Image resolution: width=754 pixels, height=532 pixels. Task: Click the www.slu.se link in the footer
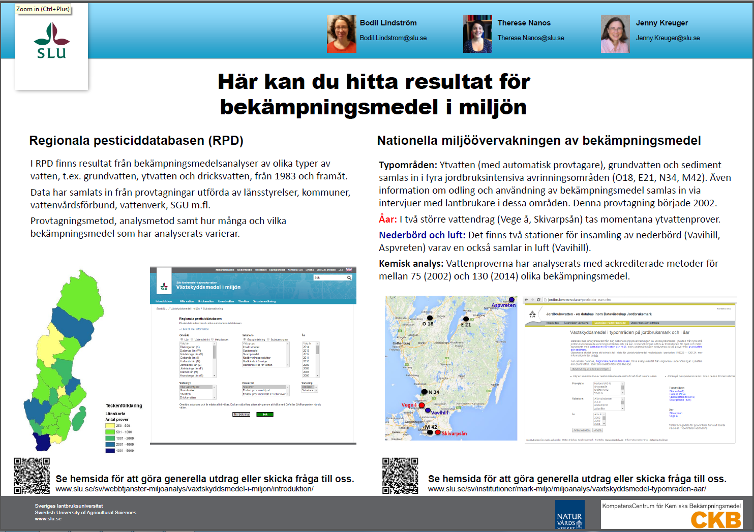point(48,519)
